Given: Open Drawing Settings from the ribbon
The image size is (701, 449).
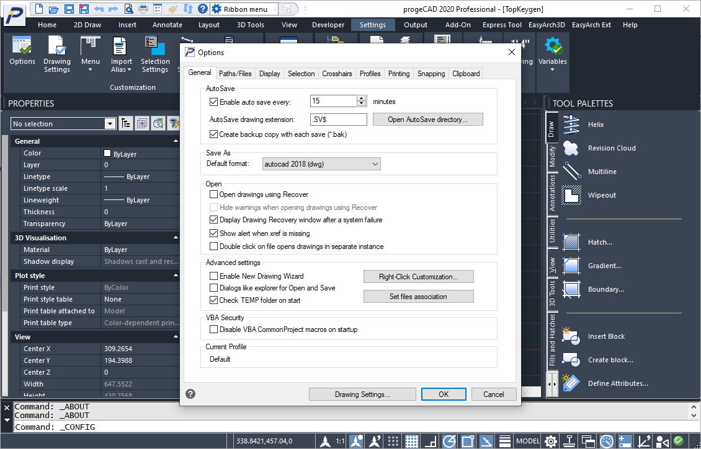Looking at the screenshot, I should click(x=57, y=54).
